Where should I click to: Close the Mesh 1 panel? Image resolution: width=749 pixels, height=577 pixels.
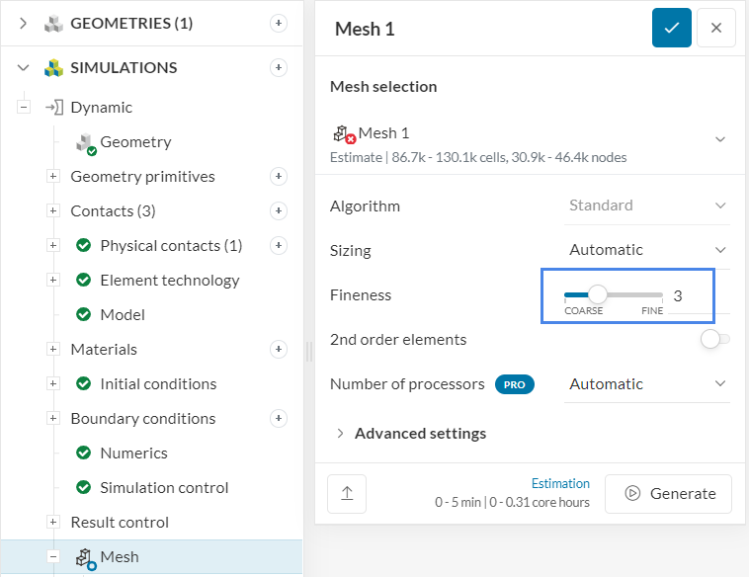pyautogui.click(x=716, y=29)
